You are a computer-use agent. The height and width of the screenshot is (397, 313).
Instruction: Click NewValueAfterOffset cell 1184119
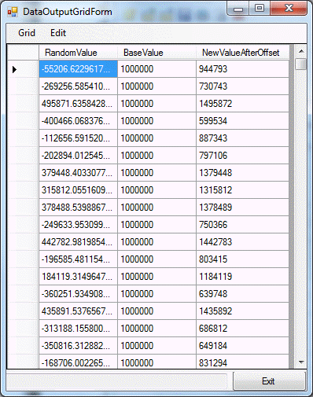pyautogui.click(x=243, y=277)
